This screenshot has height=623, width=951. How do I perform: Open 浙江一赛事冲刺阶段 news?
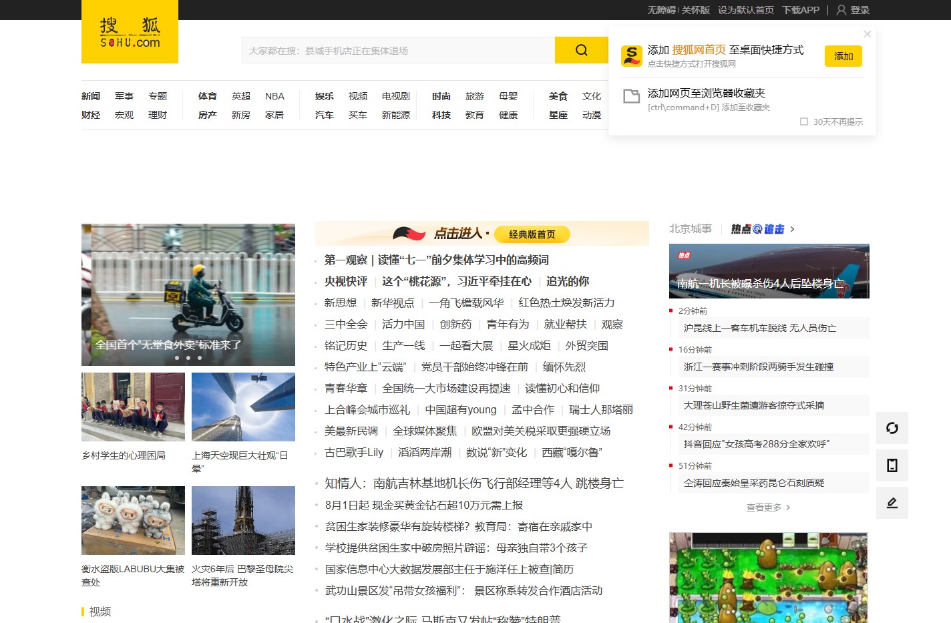[x=759, y=367]
